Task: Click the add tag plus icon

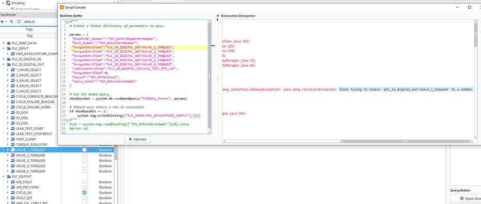Action: point(2,22)
